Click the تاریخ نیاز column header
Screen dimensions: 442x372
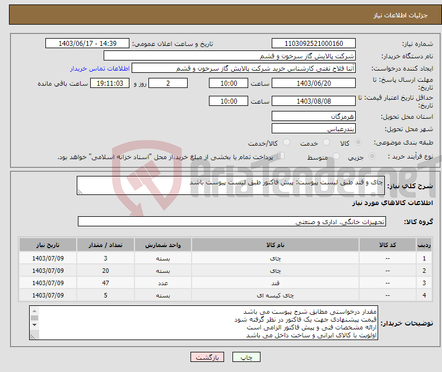(x=48, y=245)
